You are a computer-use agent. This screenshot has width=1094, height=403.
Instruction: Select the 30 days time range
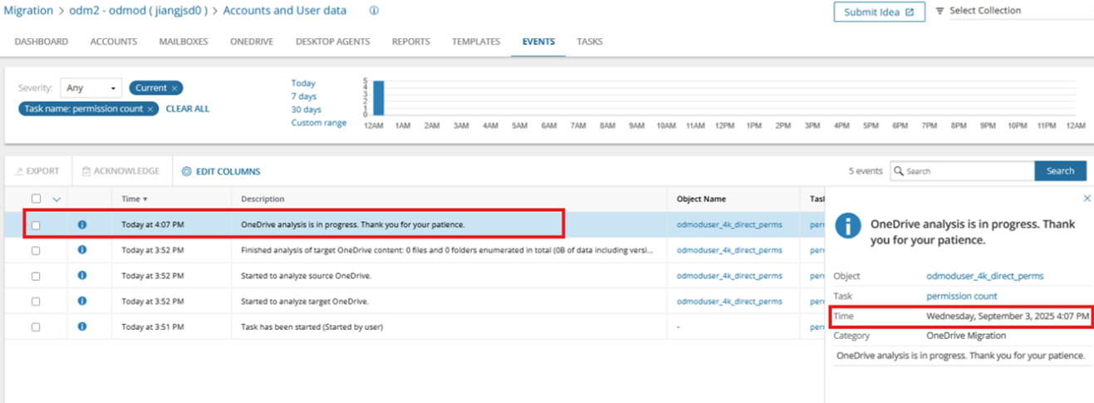pyautogui.click(x=307, y=110)
